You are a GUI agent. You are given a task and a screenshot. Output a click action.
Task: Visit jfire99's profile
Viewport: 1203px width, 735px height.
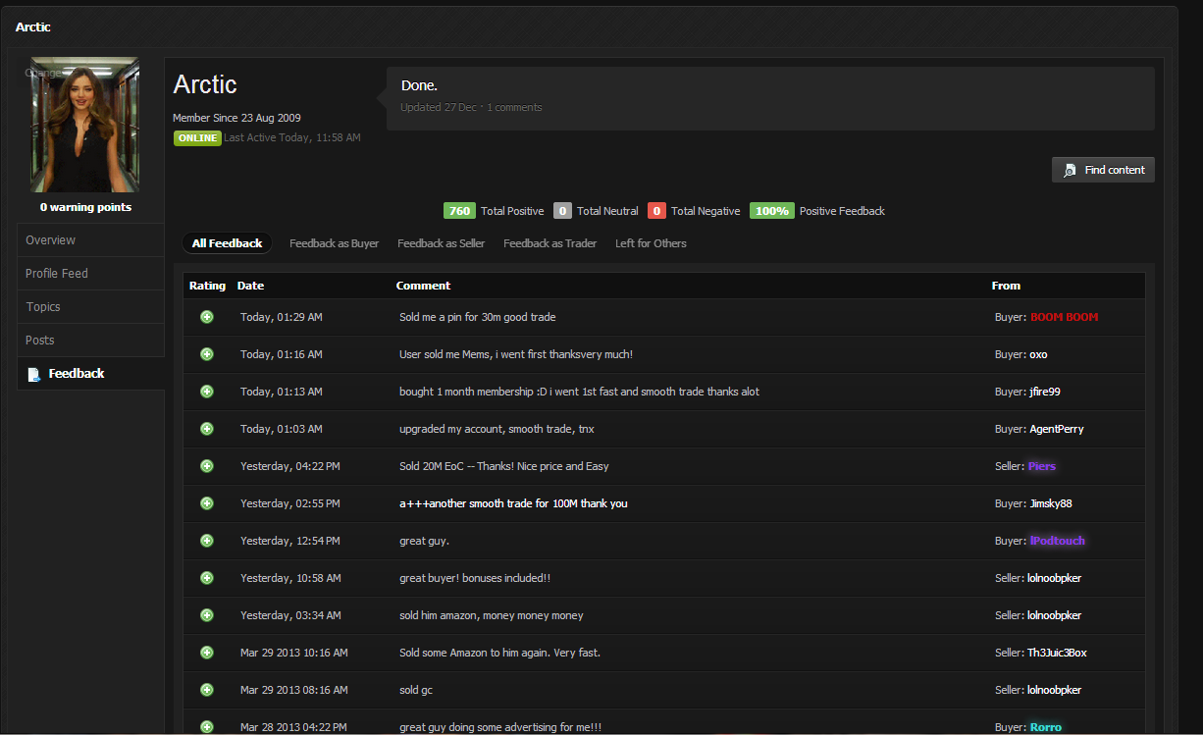pos(1044,392)
